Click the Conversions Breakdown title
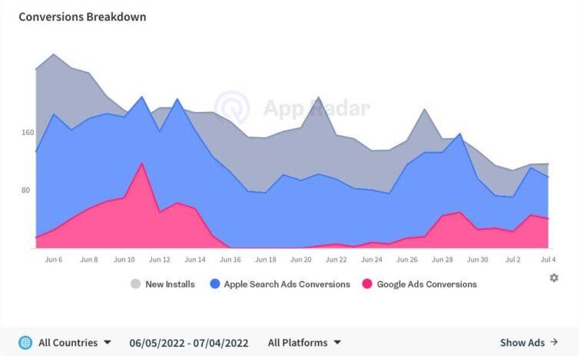 pyautogui.click(x=82, y=17)
